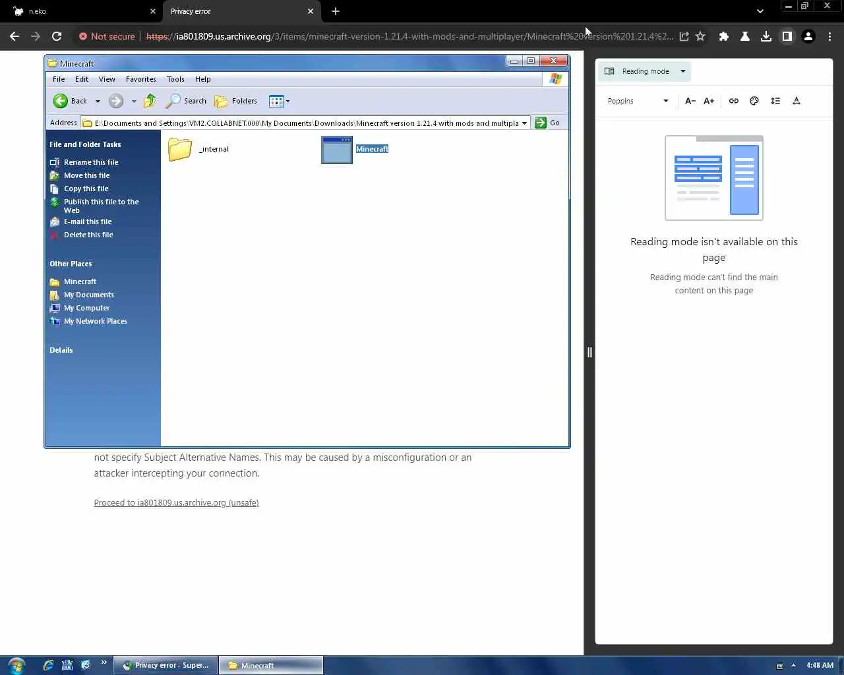Toggle links icon in Reading mode toolbar
The width and height of the screenshot is (844, 675).
tap(734, 101)
